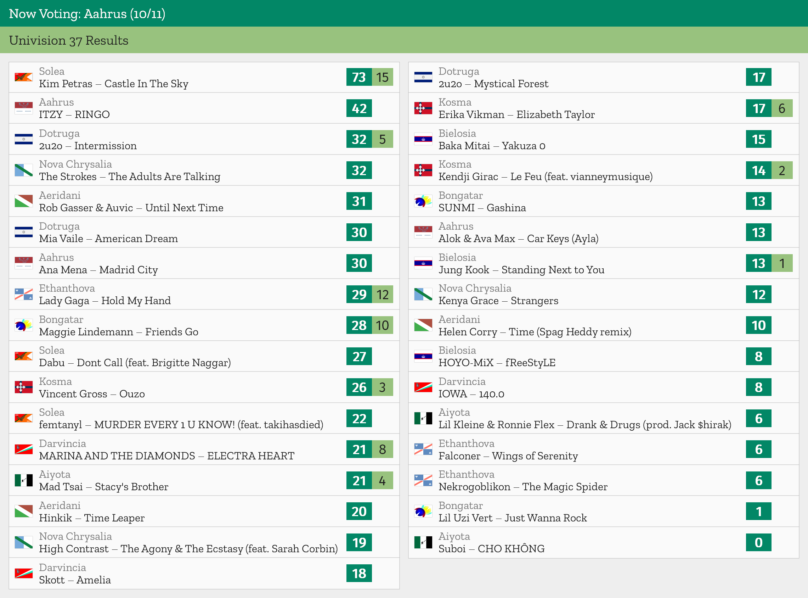
Task: Click the Aahrus flag beside ITZY – RINGO
Action: click(x=23, y=108)
